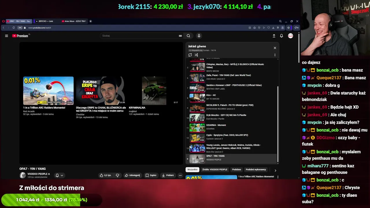Expand subscription notification chevron

(x=62, y=175)
